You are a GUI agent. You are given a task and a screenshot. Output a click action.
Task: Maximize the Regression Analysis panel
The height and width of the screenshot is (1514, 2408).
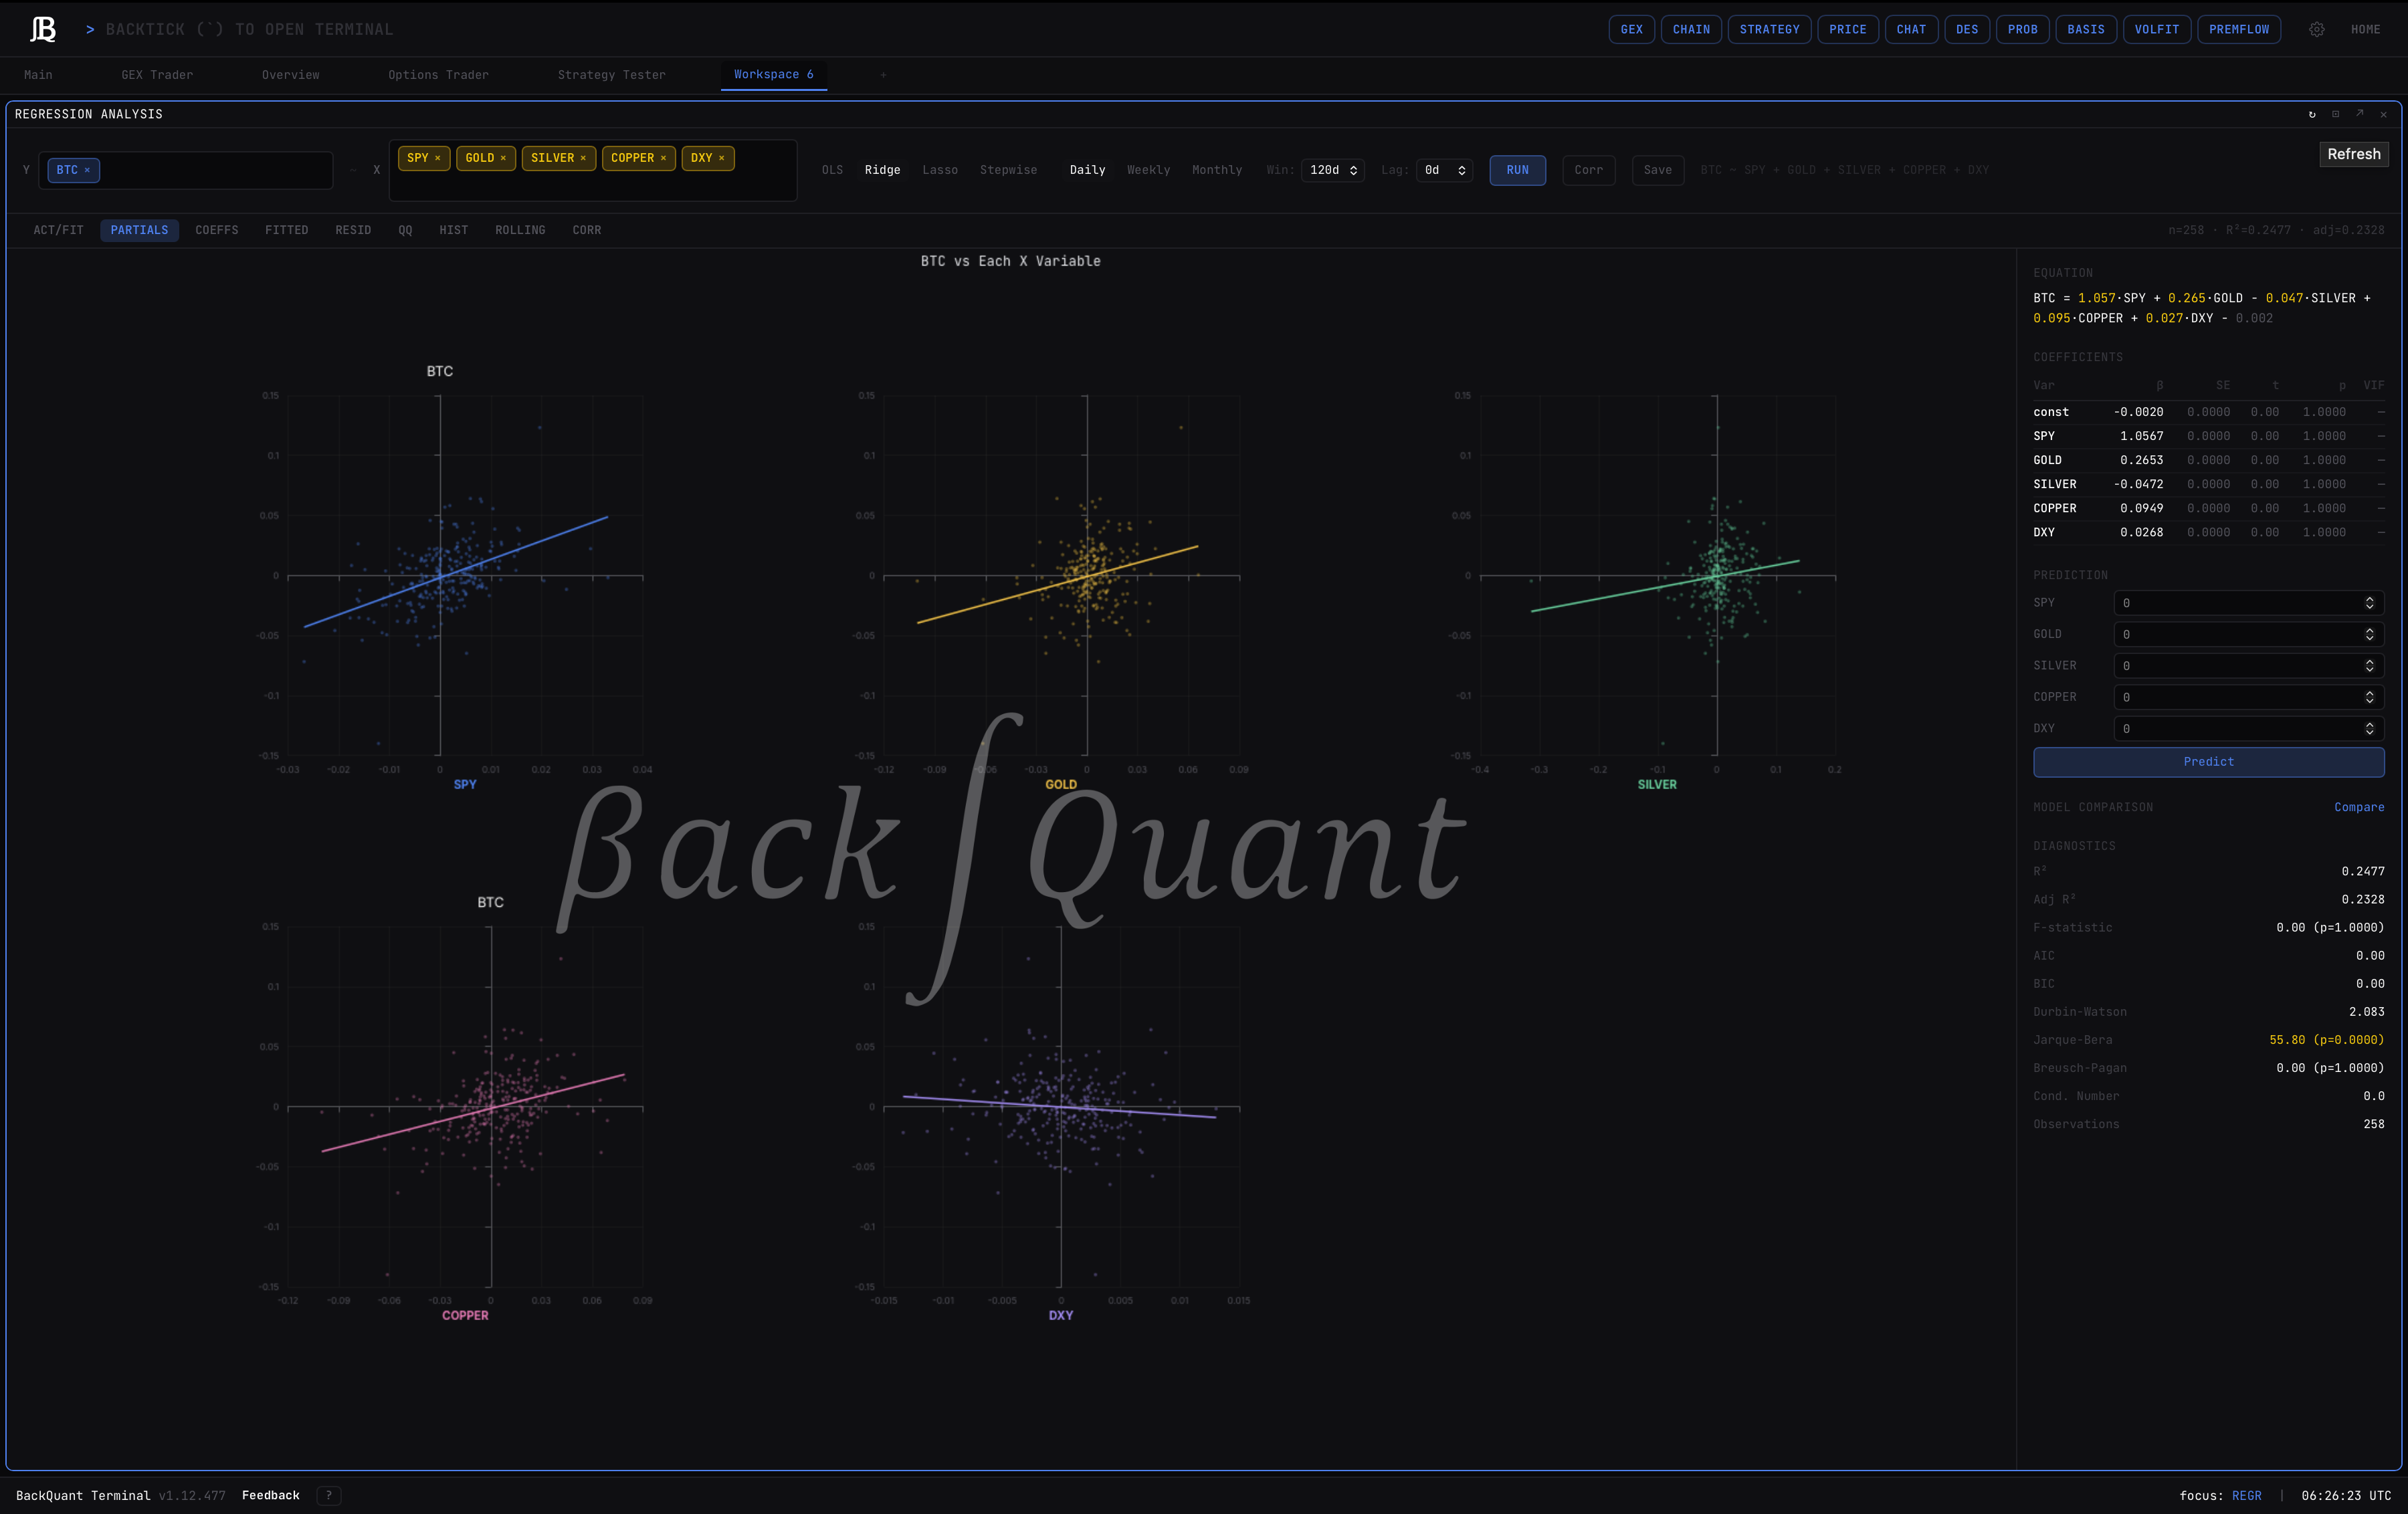pos(2336,114)
